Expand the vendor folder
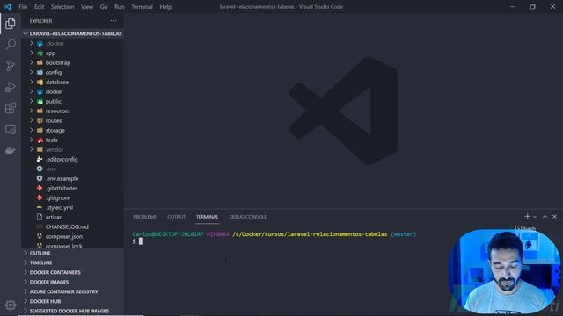Viewport: 563px width, 316px height. click(x=72, y=150)
